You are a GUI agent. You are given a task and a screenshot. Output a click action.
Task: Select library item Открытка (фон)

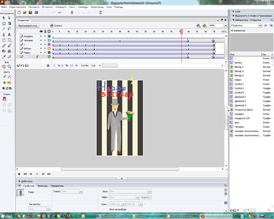pyautogui.click(x=244, y=109)
